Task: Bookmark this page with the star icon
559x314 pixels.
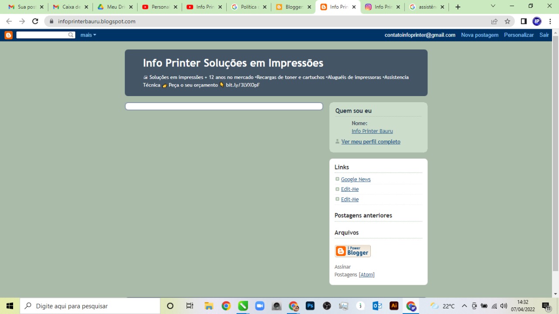Action: tap(507, 21)
